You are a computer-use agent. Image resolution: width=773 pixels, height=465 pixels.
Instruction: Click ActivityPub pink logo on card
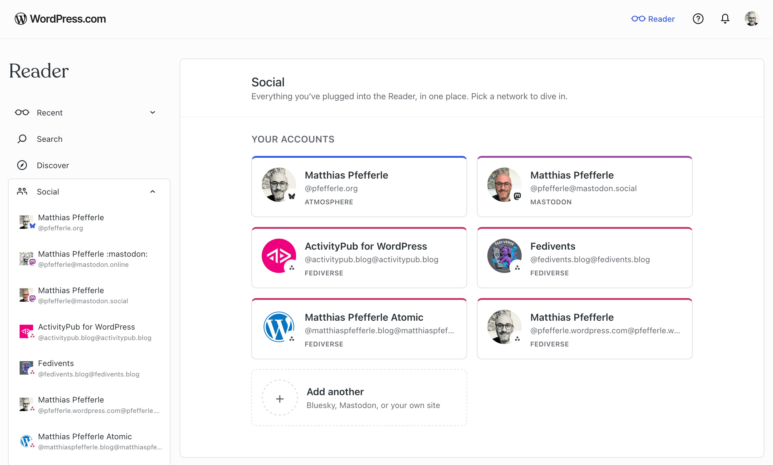point(279,256)
